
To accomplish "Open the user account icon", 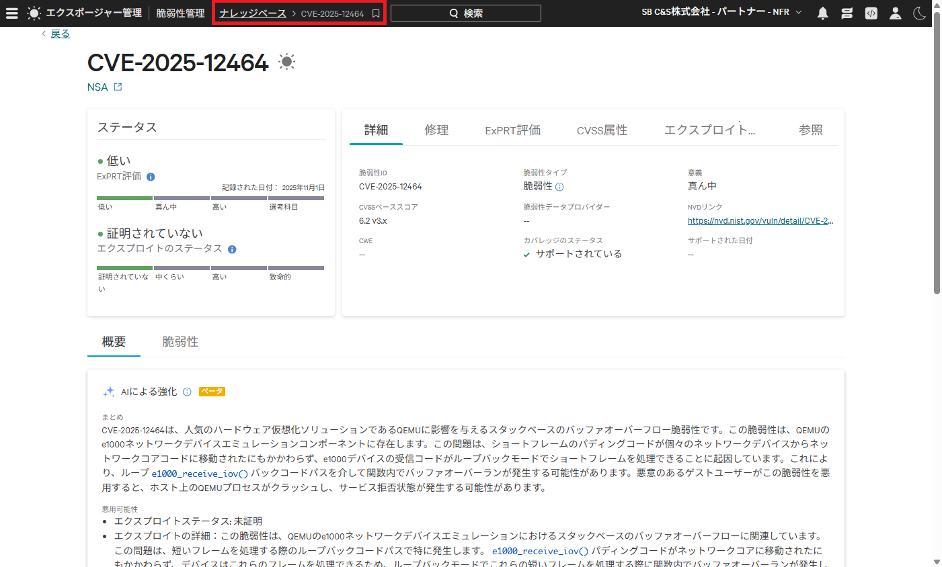I will 895,13.
